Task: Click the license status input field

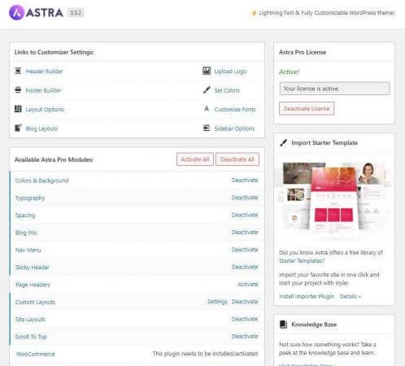Action: tap(334, 89)
